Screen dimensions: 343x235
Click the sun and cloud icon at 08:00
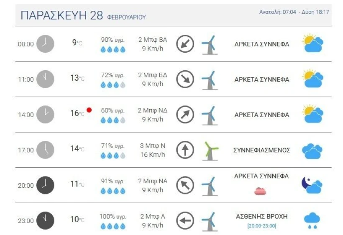coord(313,43)
